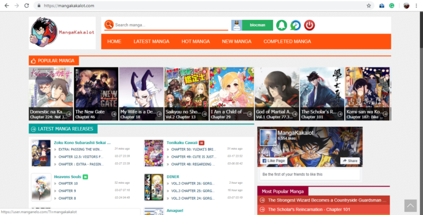Click arrow icon on Saikyou no Sho... card
Viewport: 423px width, 215px height.
[x=204, y=114]
